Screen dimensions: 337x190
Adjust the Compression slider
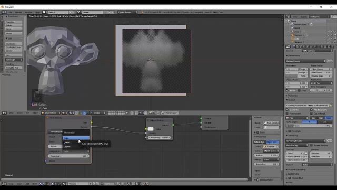point(309,126)
